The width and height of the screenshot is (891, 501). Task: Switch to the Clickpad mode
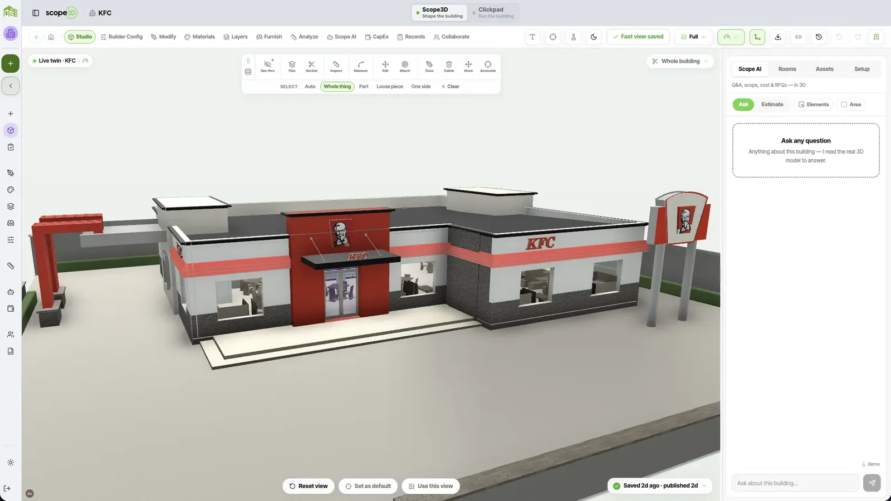(x=493, y=12)
